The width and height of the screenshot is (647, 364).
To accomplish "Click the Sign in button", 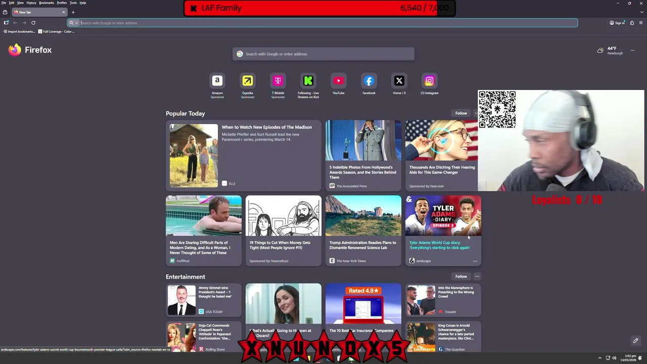I will [617, 23].
